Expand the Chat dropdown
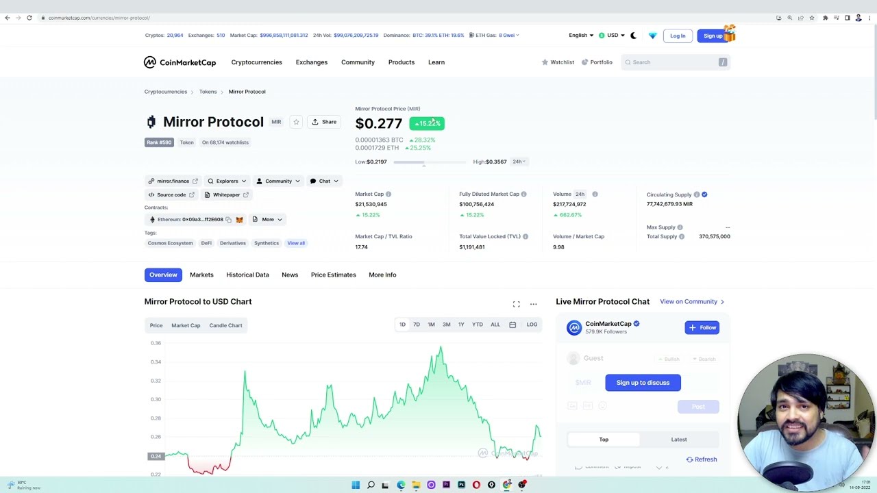The height and width of the screenshot is (493, 877). (x=324, y=181)
